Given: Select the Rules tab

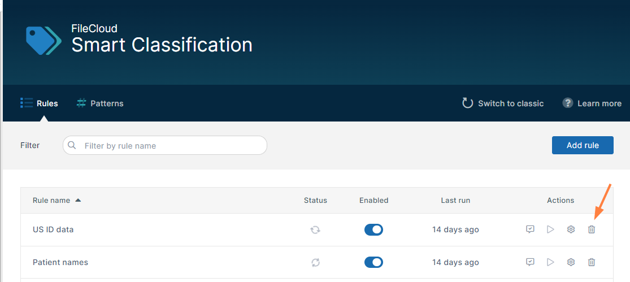Looking at the screenshot, I should 39,103.
